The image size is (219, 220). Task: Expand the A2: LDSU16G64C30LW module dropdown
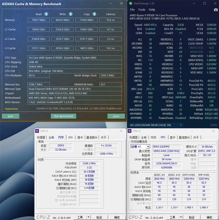181,125
